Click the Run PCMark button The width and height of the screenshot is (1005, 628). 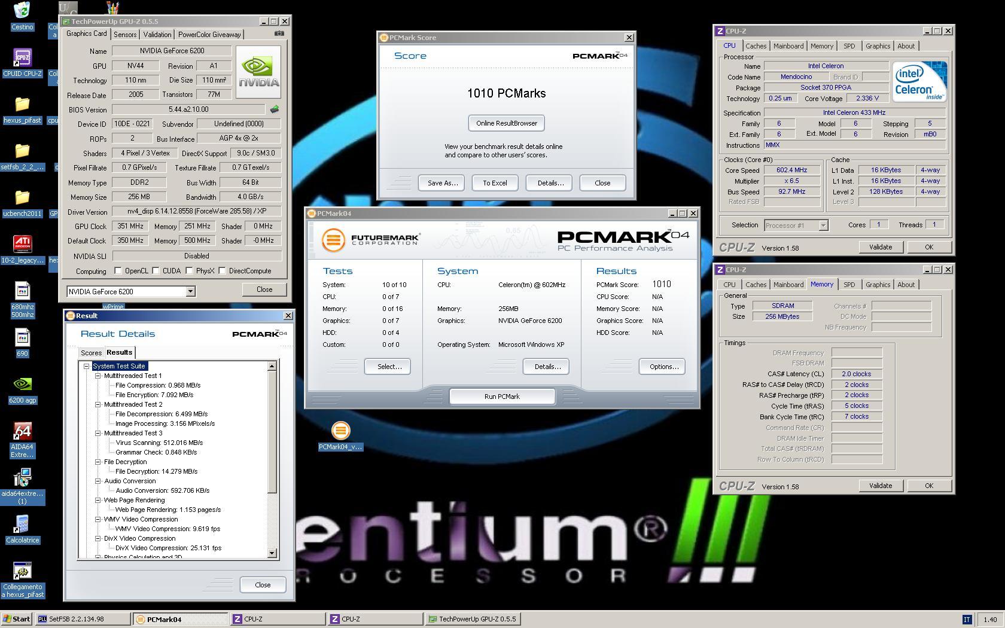point(502,397)
